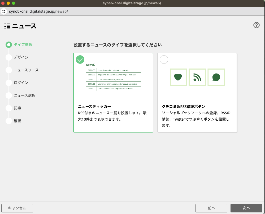The height and width of the screenshot is (214, 265).
Task: Select the green checkmark on ニュースティッカー card
Action: [80, 60]
